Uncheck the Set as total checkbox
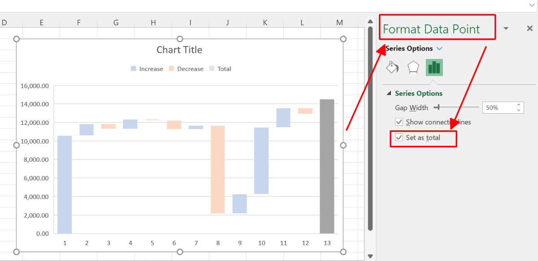 (399, 138)
